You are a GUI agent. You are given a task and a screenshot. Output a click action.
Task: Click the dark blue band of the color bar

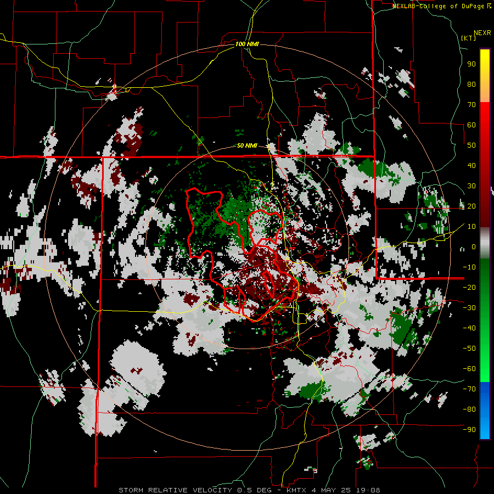[x=485, y=389]
